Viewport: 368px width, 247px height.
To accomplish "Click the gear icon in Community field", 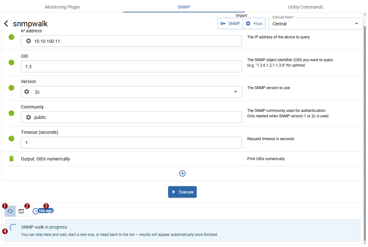I will click(29, 117).
